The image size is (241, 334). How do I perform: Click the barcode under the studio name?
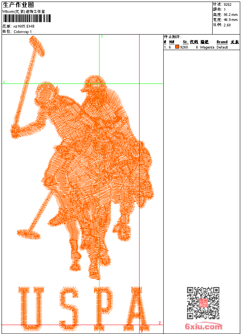tap(27, 18)
